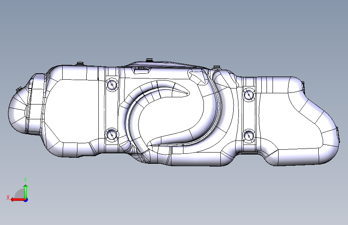Click the green Y axis arrow of the triad
Viewport: 348px width, 225px height.
click(x=26, y=192)
